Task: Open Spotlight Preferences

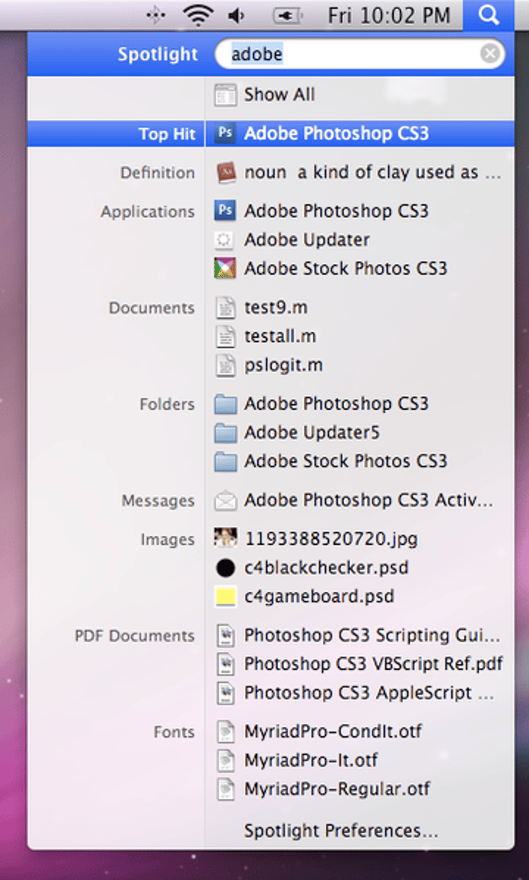Action: tap(341, 831)
